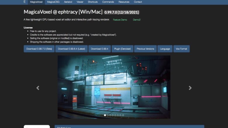Open the Viewer nav item

80,2
